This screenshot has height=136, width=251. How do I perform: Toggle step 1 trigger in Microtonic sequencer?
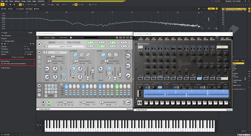point(66,86)
